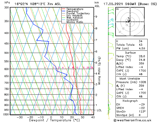Click the 'km ASL' altitude unit label
Image resolution: width=159 pixels, height=122 pixels.
pos(97,4)
